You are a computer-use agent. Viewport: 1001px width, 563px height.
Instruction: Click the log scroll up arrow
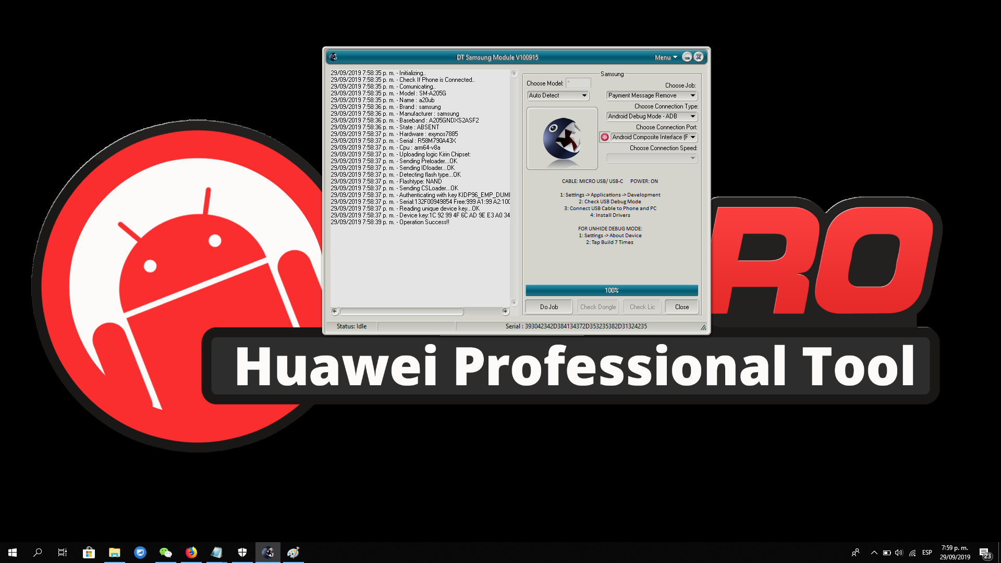click(514, 74)
